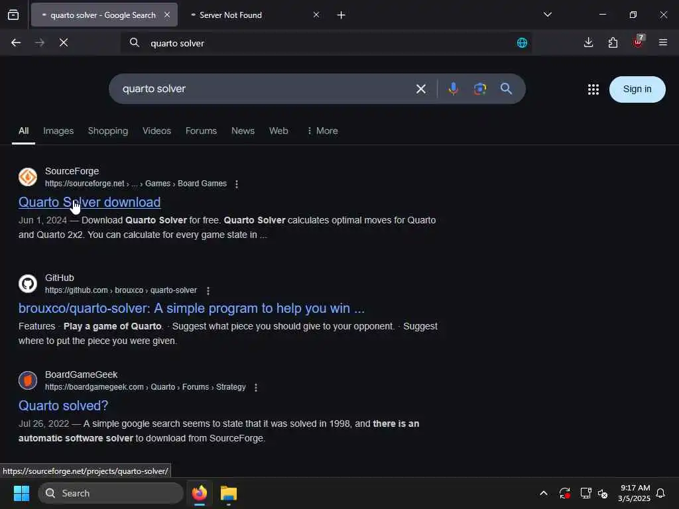Open the Windows Start menu
Image resolution: width=679 pixels, height=509 pixels.
point(21,493)
